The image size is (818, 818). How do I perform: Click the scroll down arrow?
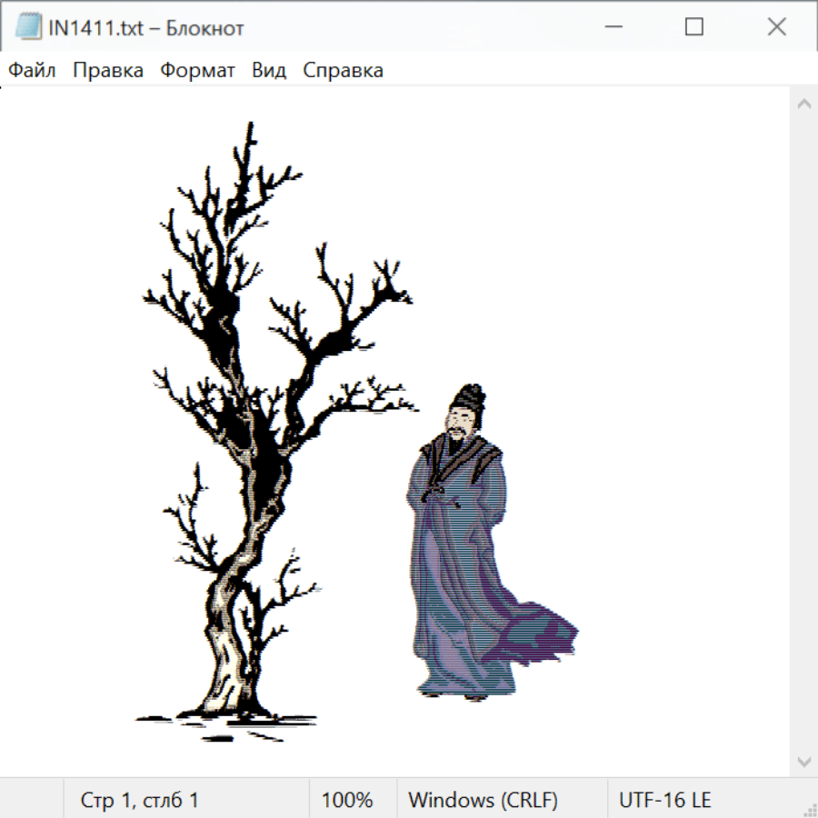[803, 761]
